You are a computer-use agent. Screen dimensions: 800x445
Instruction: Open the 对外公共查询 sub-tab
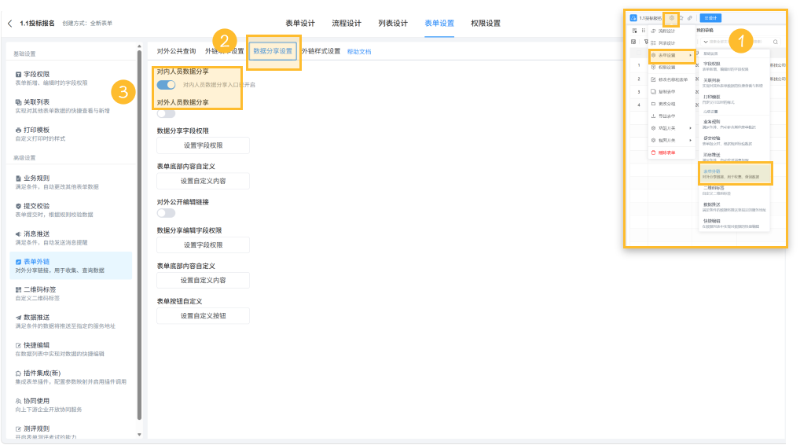177,51
